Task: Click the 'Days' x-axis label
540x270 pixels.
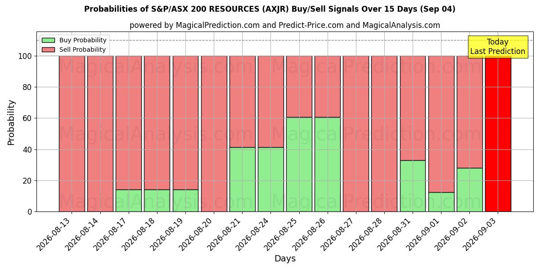Action: 285,259
